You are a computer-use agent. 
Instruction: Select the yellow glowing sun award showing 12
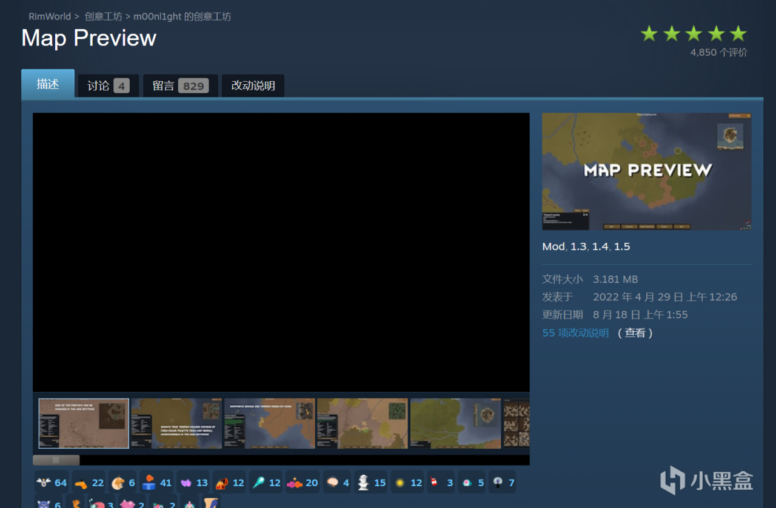[407, 483]
